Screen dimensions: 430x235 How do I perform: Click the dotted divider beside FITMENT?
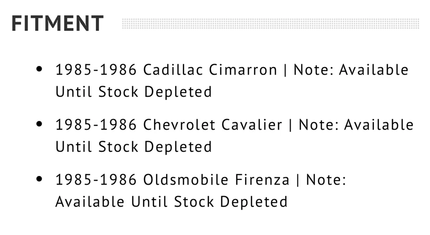point(271,24)
